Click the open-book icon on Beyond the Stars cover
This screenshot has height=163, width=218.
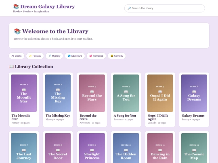[92, 91]
